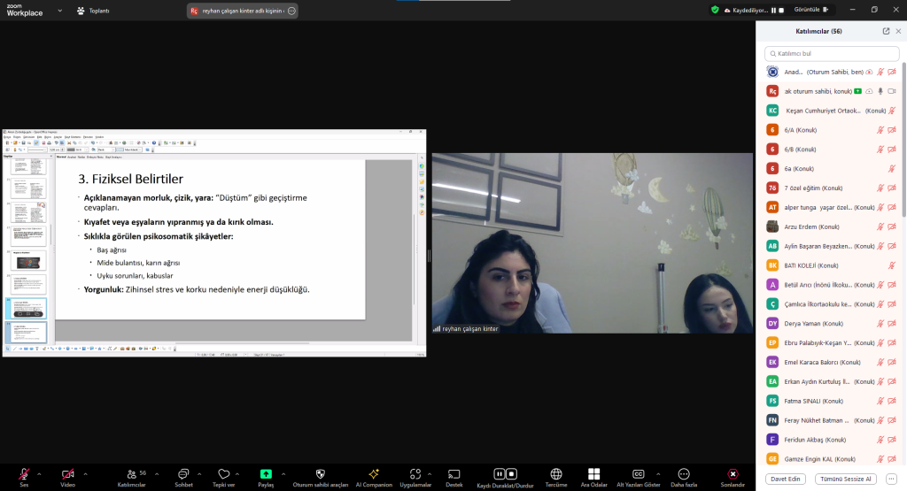Image resolution: width=907 pixels, height=491 pixels.
Task: Open Daha fazla more options
Action: click(683, 473)
